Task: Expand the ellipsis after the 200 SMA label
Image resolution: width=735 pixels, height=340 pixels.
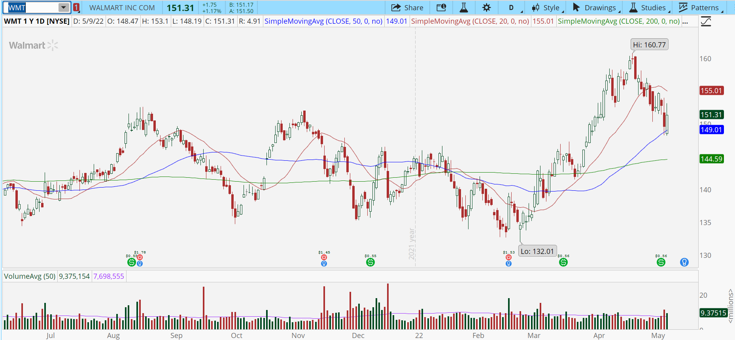Action: pos(685,22)
